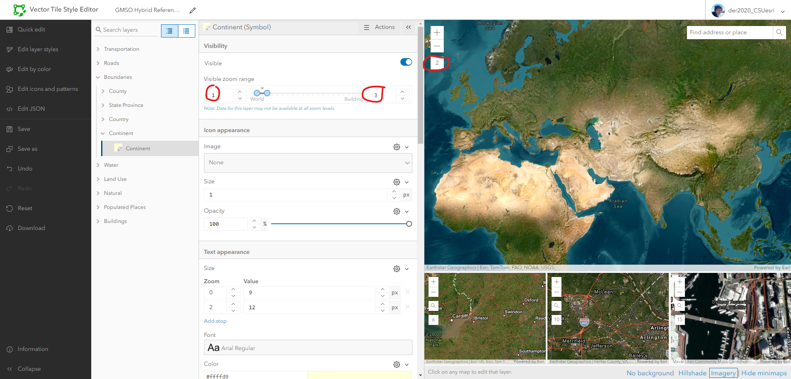
Task: Click the Add stop link
Action: pyautogui.click(x=215, y=321)
